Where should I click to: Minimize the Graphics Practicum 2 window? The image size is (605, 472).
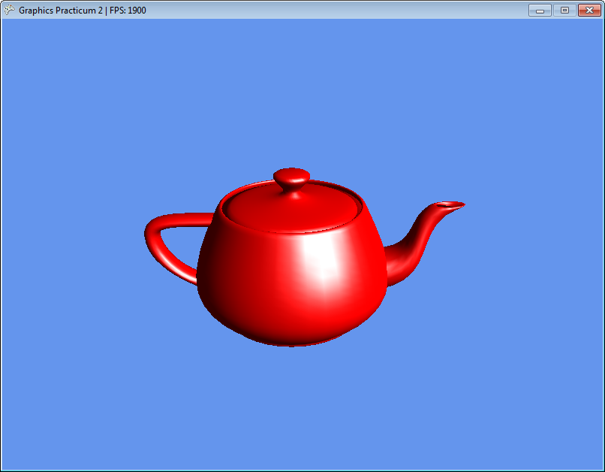coord(540,11)
